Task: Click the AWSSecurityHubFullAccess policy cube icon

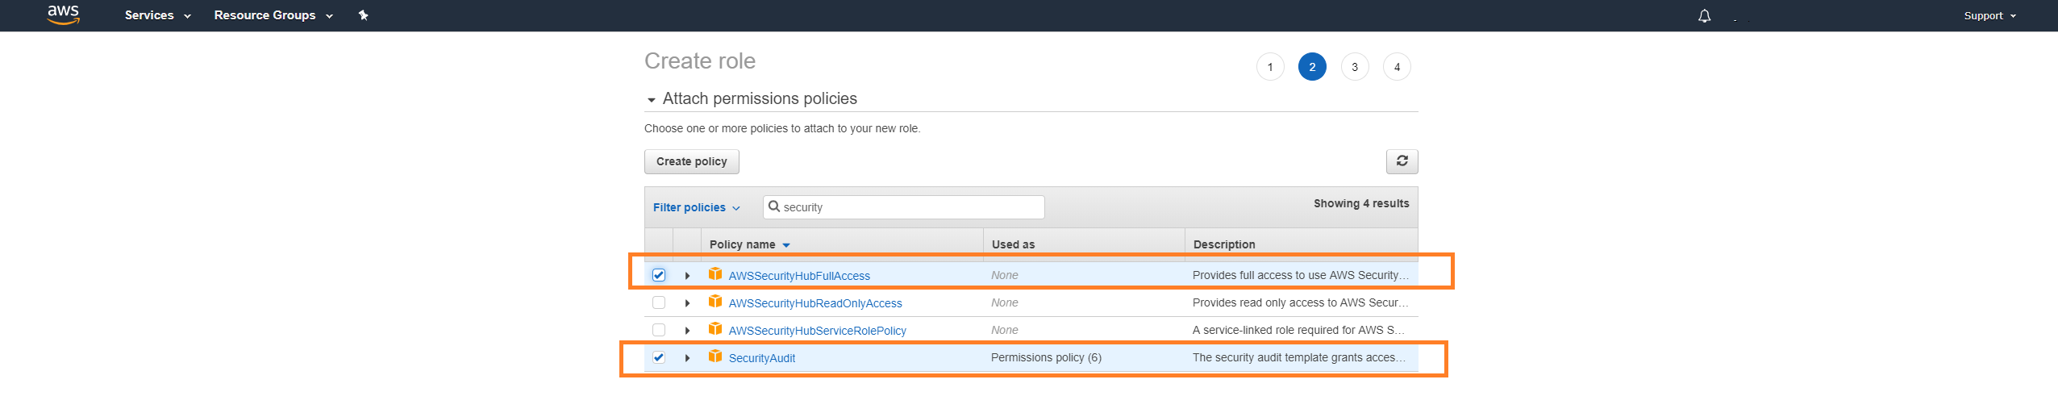Action: pyautogui.click(x=715, y=274)
